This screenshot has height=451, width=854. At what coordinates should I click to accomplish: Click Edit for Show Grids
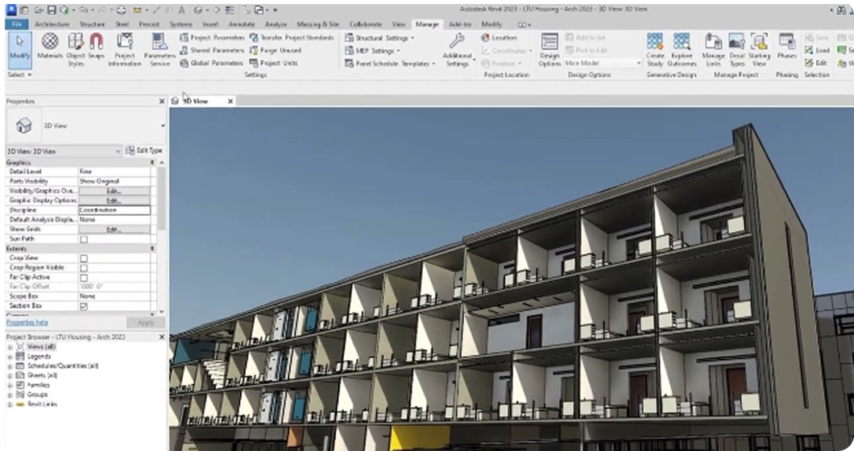pos(114,230)
